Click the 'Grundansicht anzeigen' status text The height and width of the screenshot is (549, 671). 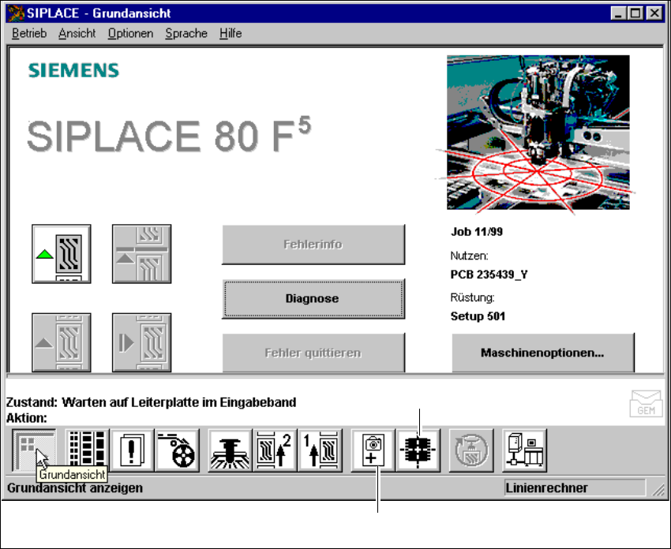coord(75,487)
